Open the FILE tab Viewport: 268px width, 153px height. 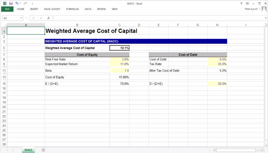pyautogui.click(x=7, y=9)
